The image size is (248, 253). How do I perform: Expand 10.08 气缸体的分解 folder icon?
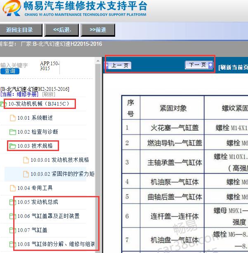pos(12,244)
